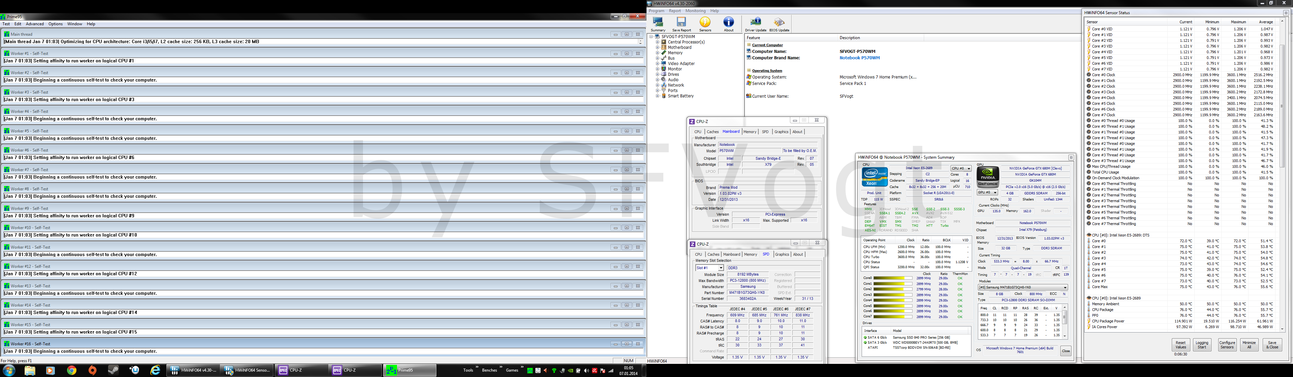Select the Central Processor(s) tree node
Screen dimensions: 1293x377
coord(686,42)
